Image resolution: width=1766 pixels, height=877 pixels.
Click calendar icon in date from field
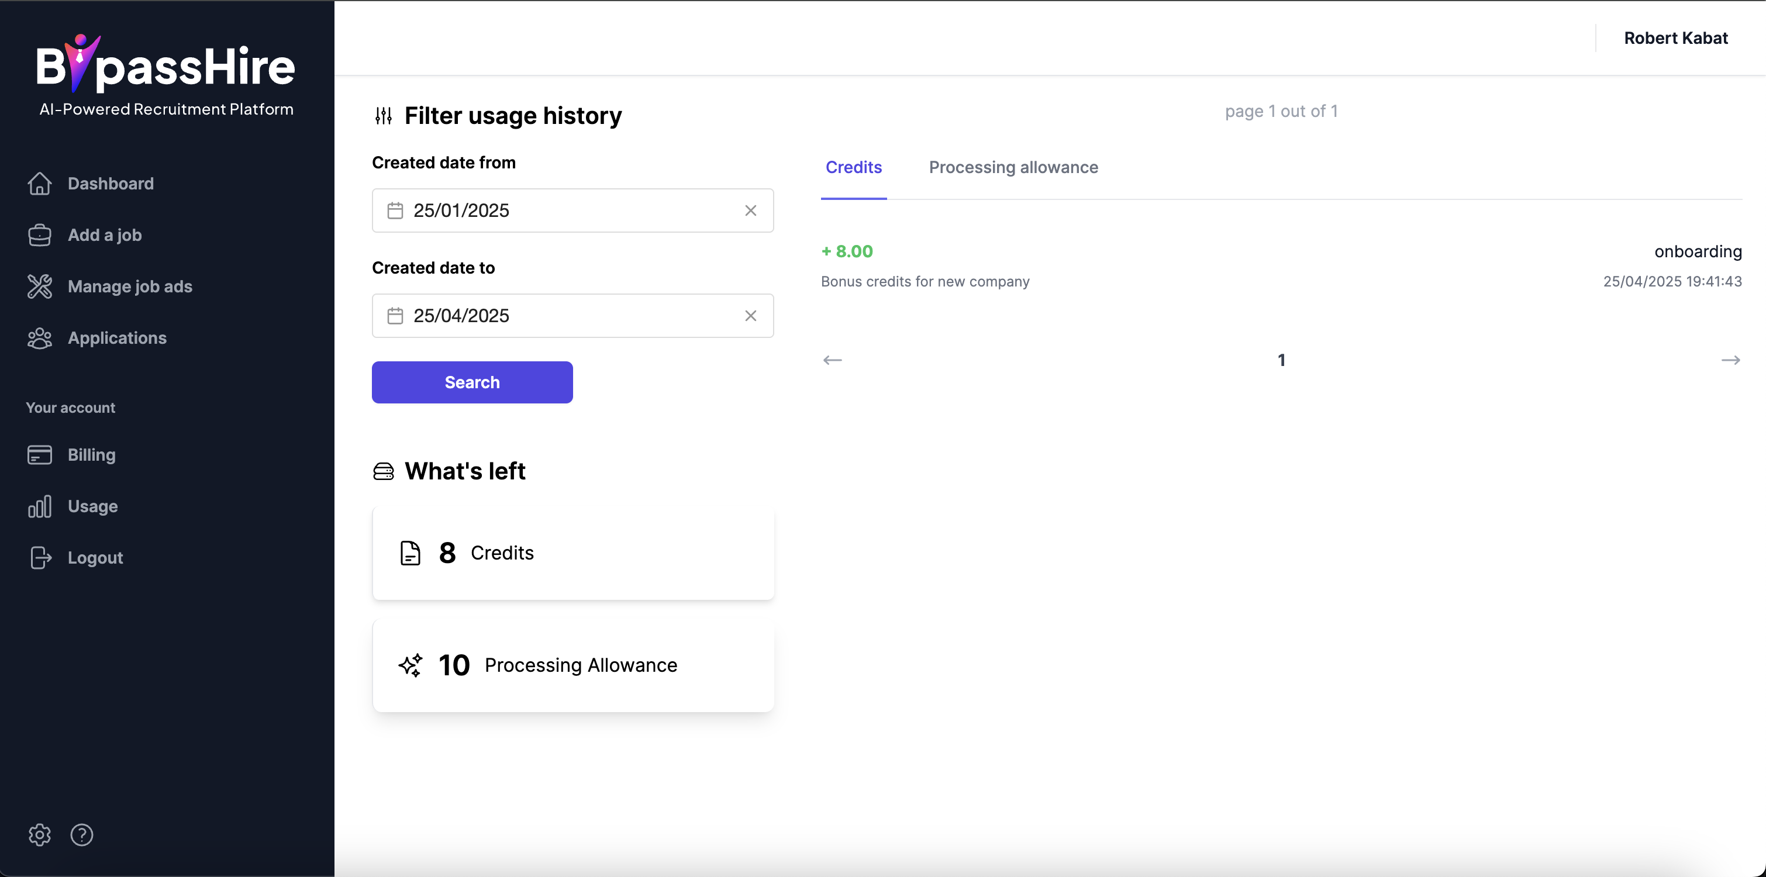tap(395, 210)
